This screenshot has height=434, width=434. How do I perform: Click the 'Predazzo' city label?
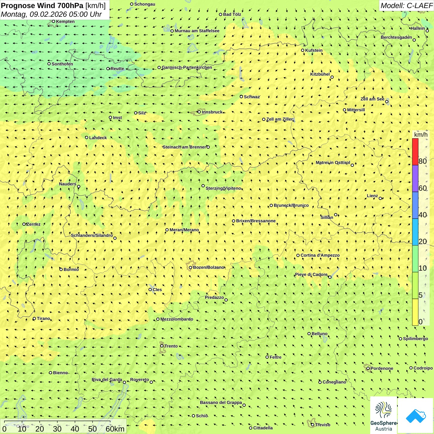coord(214,297)
